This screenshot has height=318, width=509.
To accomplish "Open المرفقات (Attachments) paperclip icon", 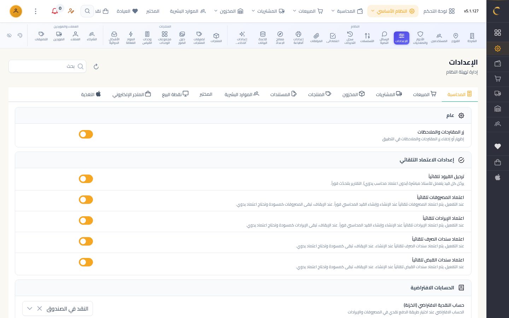I will [x=316, y=38].
